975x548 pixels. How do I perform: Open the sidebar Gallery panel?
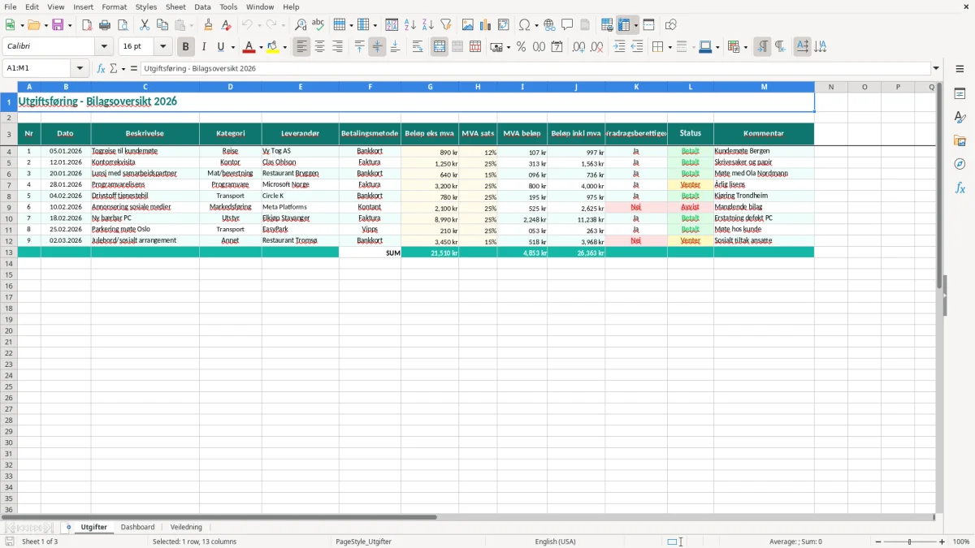(960, 141)
